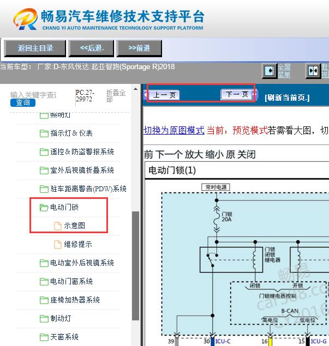The width and height of the screenshot is (329, 346).
Task: Go to next page with 下一页
Action: 238,95
